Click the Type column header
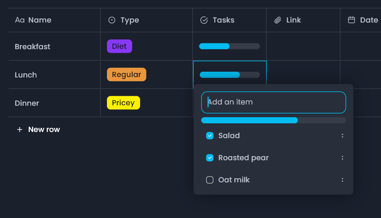 pyautogui.click(x=129, y=20)
